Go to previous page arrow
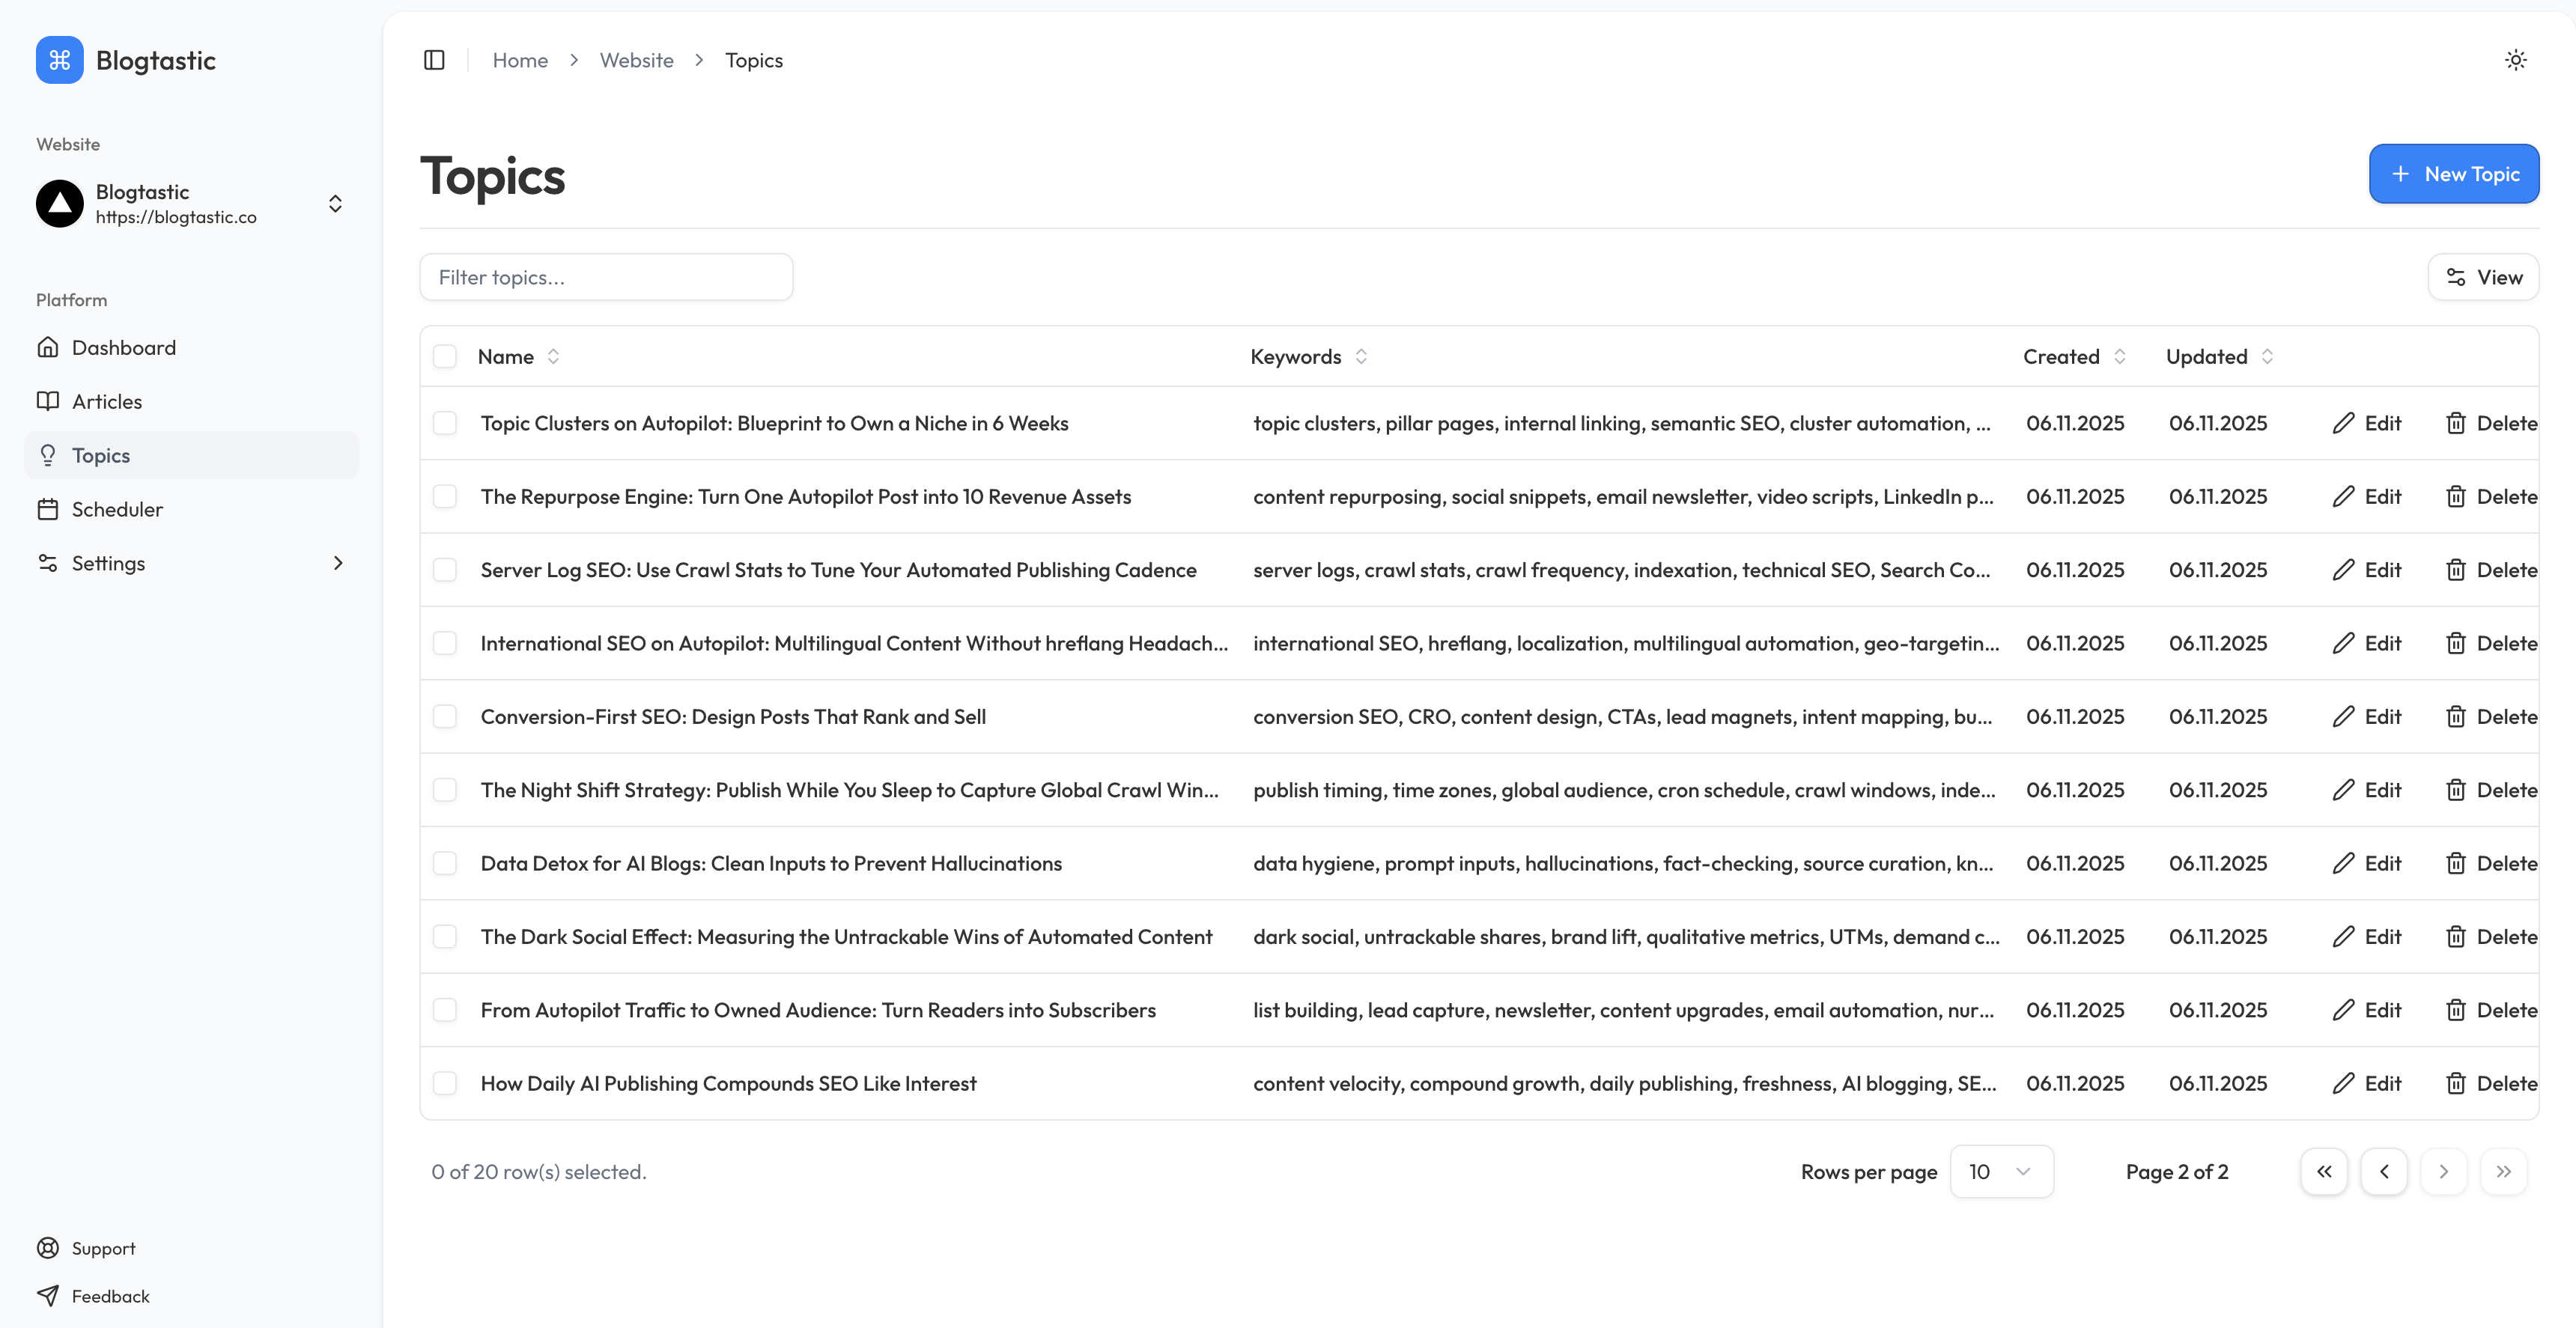 point(2383,1171)
